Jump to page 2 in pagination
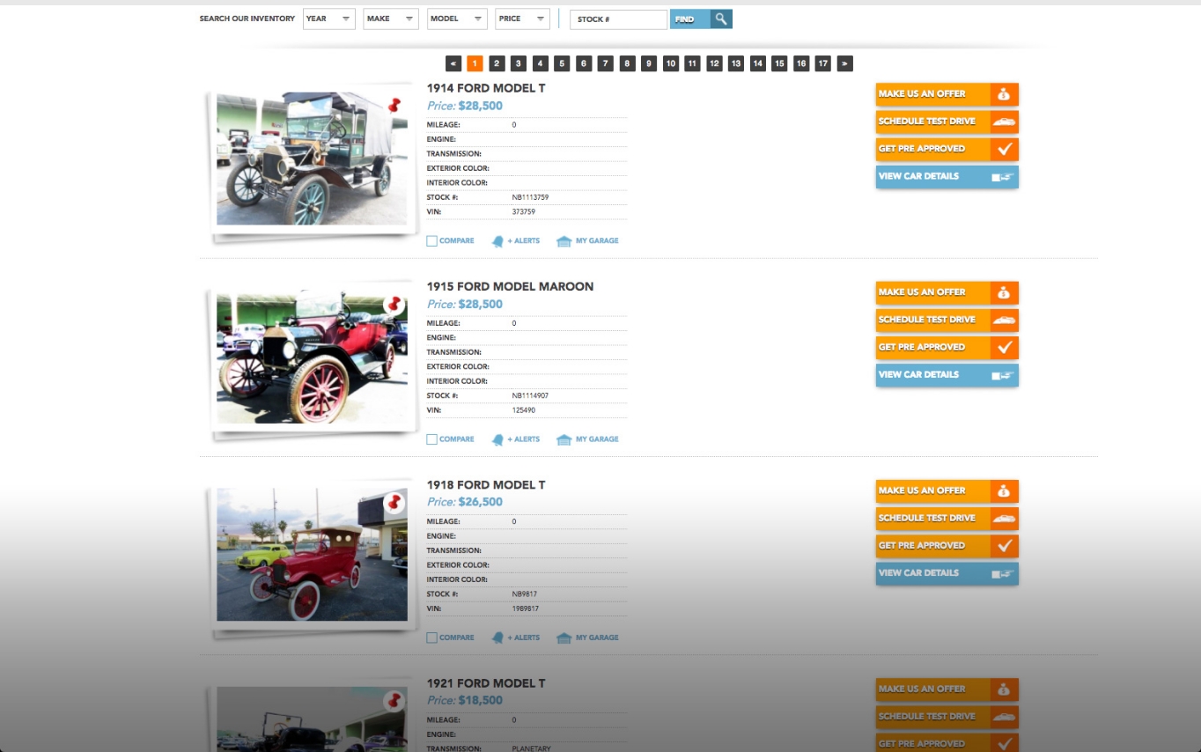 pyautogui.click(x=497, y=63)
